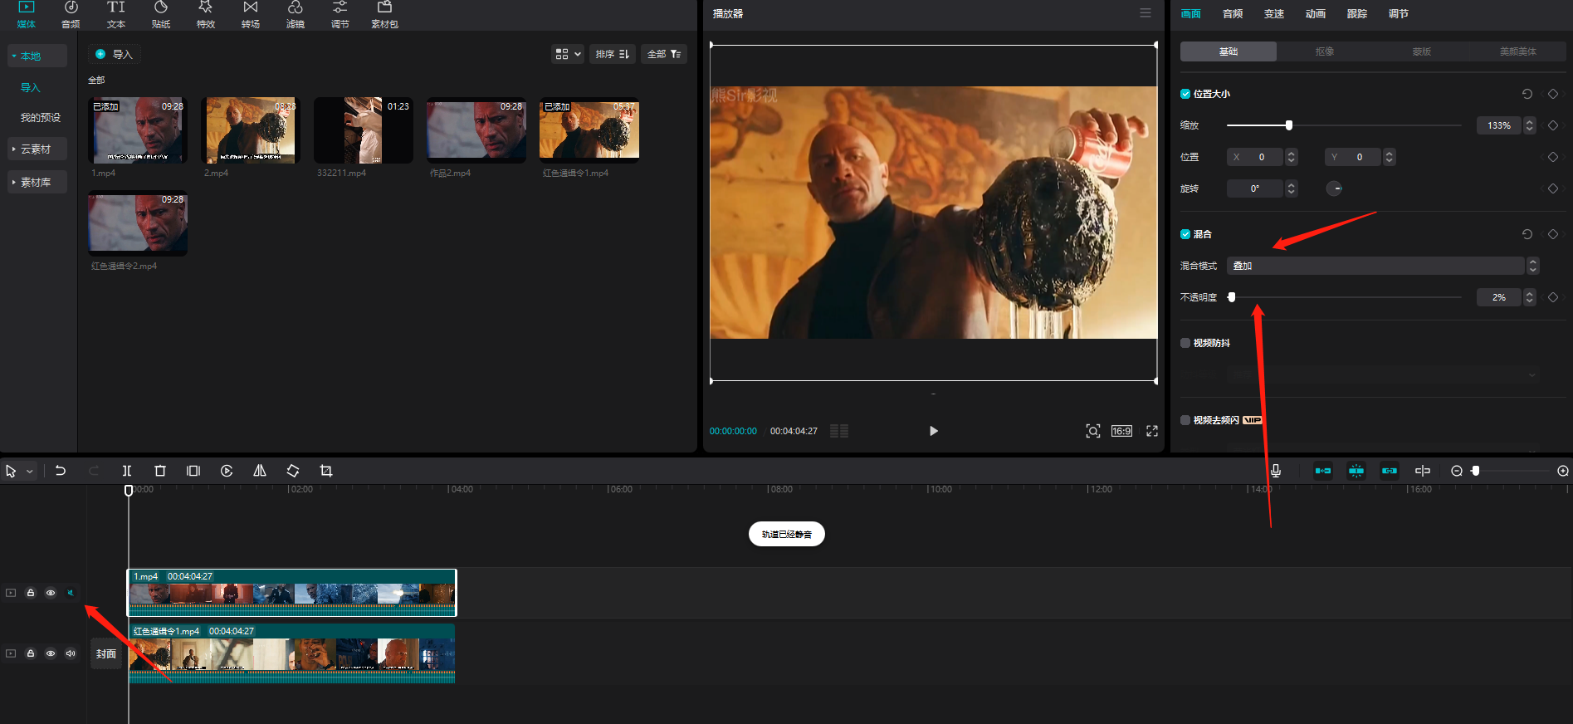
Task: Select the crop tool in timeline toolbar
Action: (326, 471)
